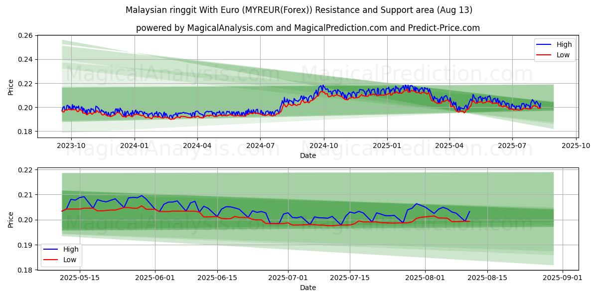
Task: Select the '0.19' y-axis label on bottom chart
Action: tap(26, 245)
